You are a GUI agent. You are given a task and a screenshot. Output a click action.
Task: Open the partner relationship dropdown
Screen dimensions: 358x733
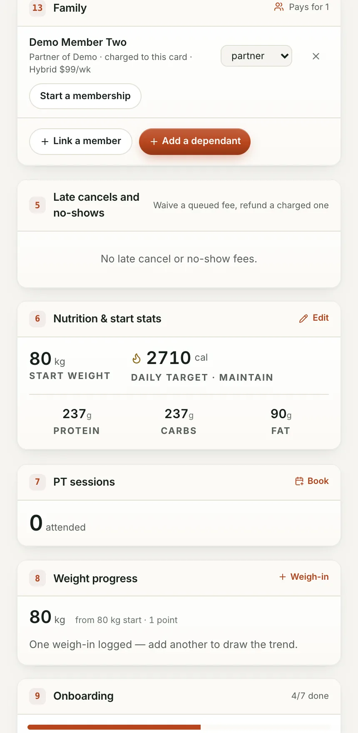tap(256, 56)
